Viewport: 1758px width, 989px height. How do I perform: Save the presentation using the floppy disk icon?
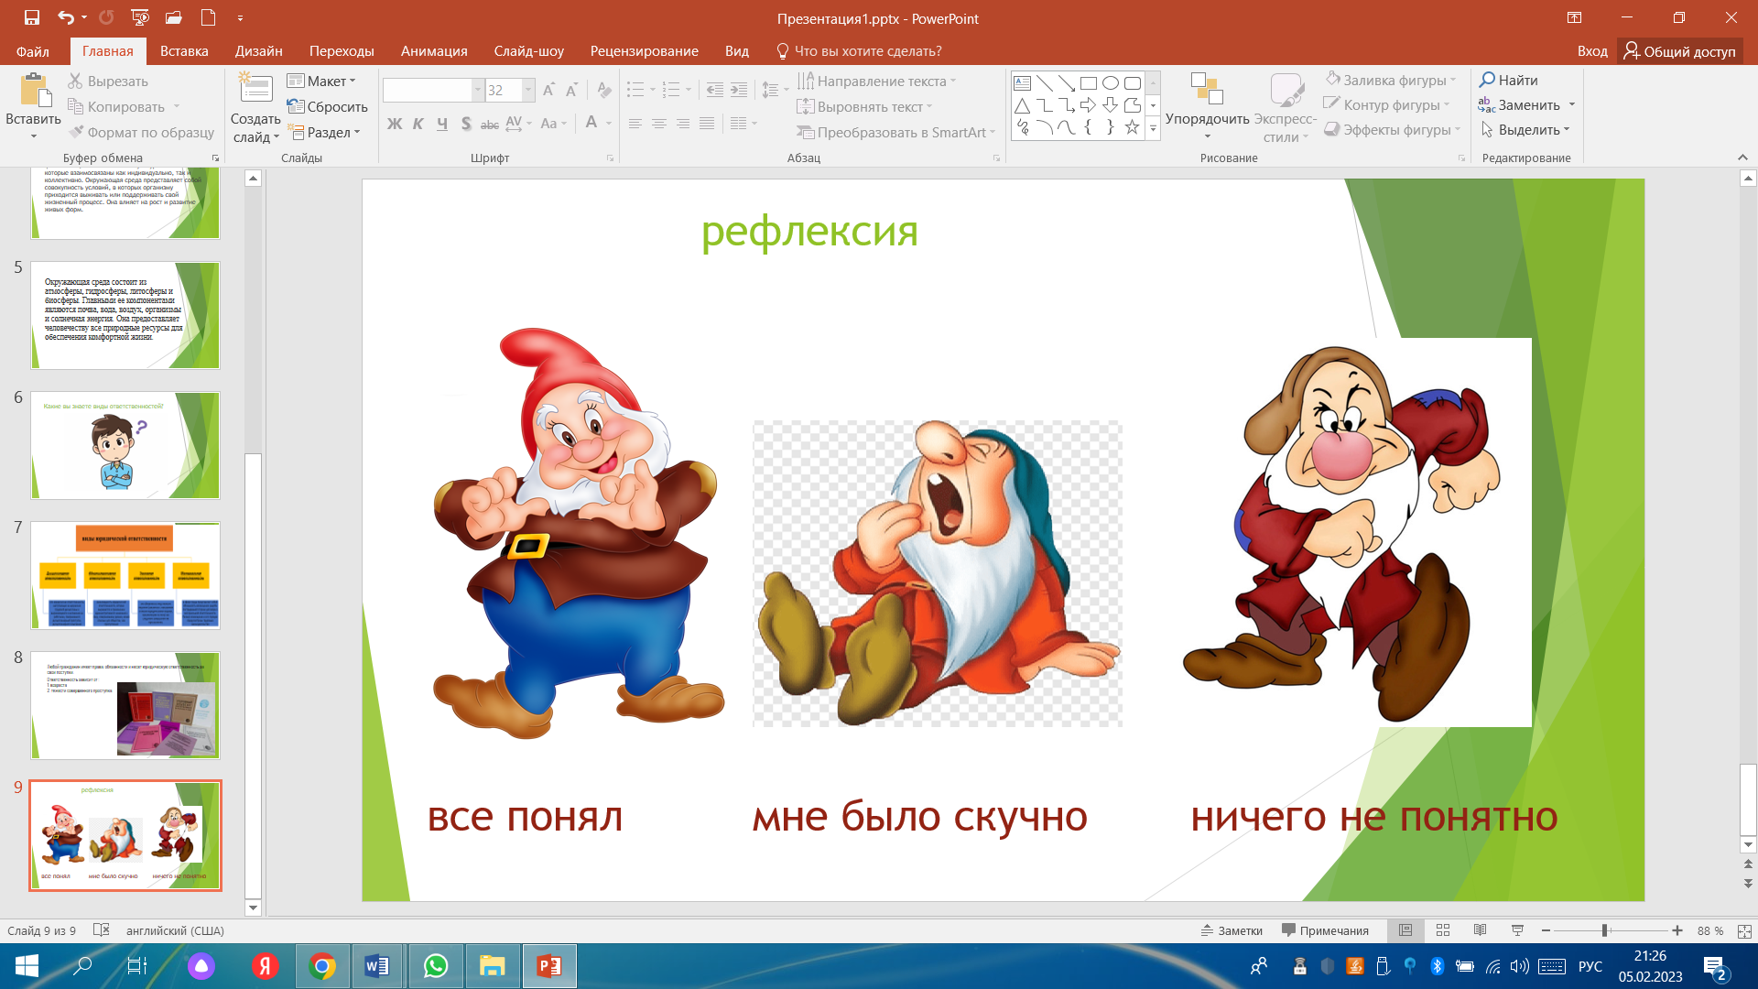[x=32, y=17]
